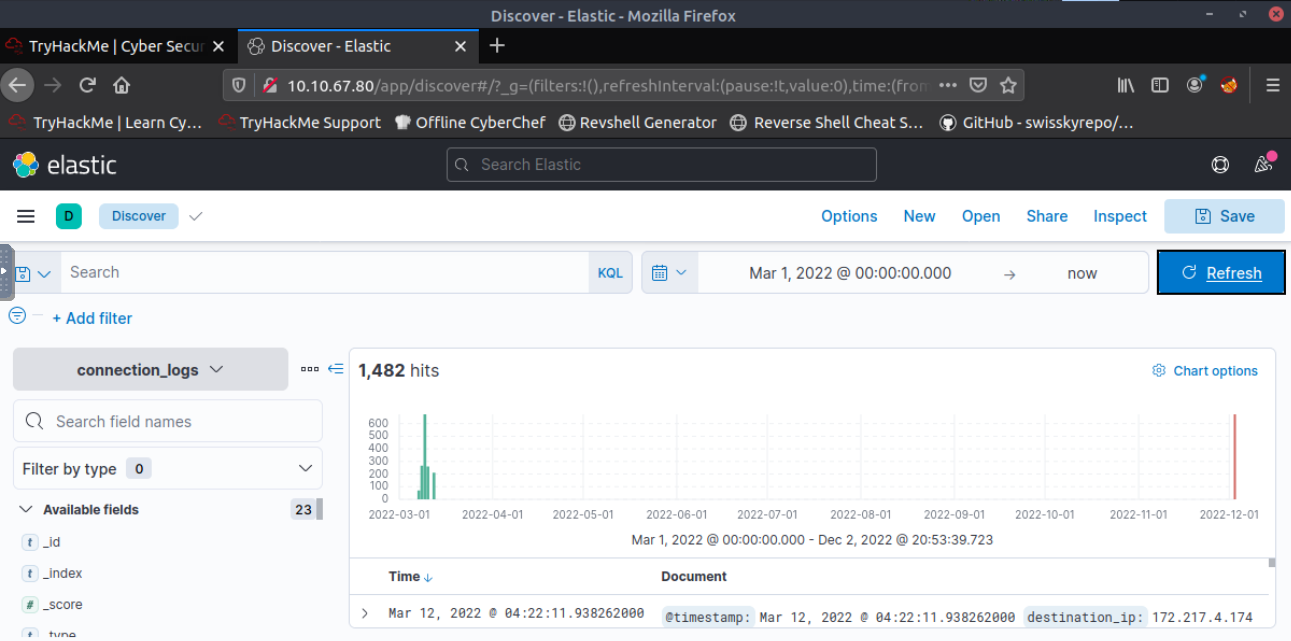Focus the KQL Search query field
The height and width of the screenshot is (641, 1291).
point(325,273)
